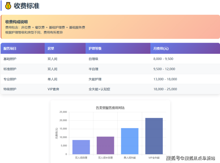Image resolution: width=220 pixels, height=163 pixels.
Task: Select the 13,000 - 18,000 price cell
Action: click(x=165, y=79)
